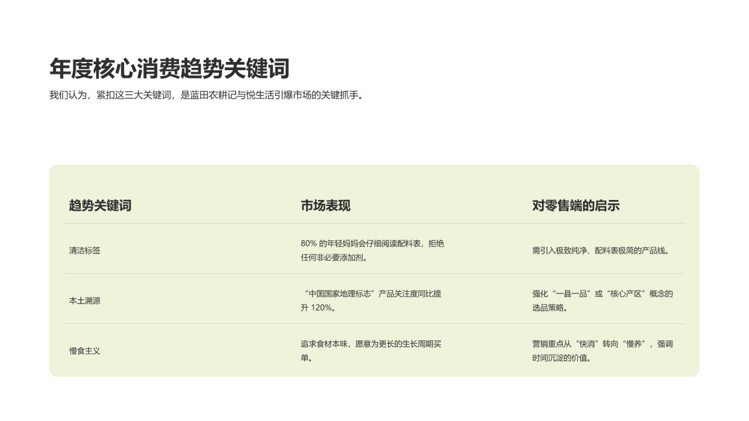Select the keyword cell 本土溯源
Viewport: 749px width, 421px height.
pyautogui.click(x=85, y=301)
